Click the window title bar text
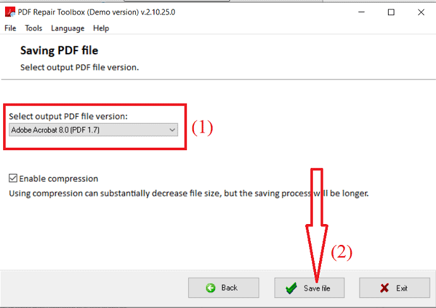This screenshot has height=308, width=436. pyautogui.click(x=97, y=12)
